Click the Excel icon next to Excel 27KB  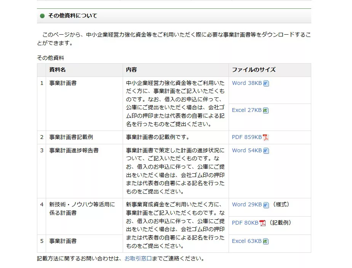266,110
